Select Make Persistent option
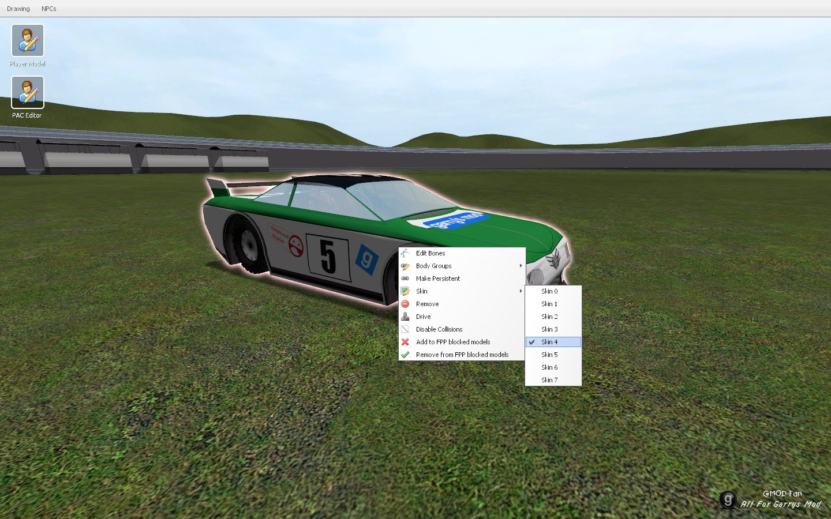Viewport: 831px width, 519px height. pos(462,279)
